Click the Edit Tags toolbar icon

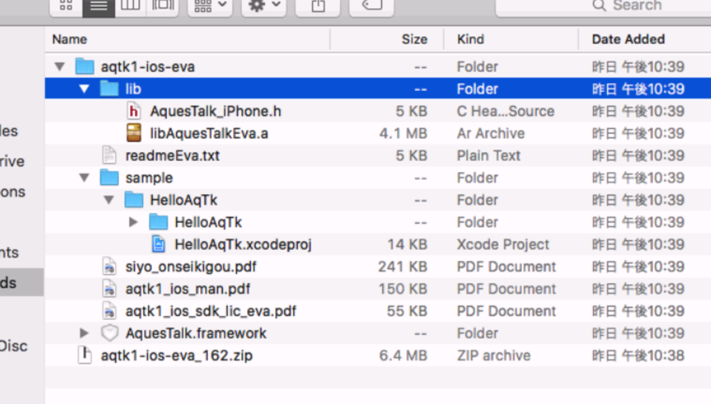tap(372, 5)
